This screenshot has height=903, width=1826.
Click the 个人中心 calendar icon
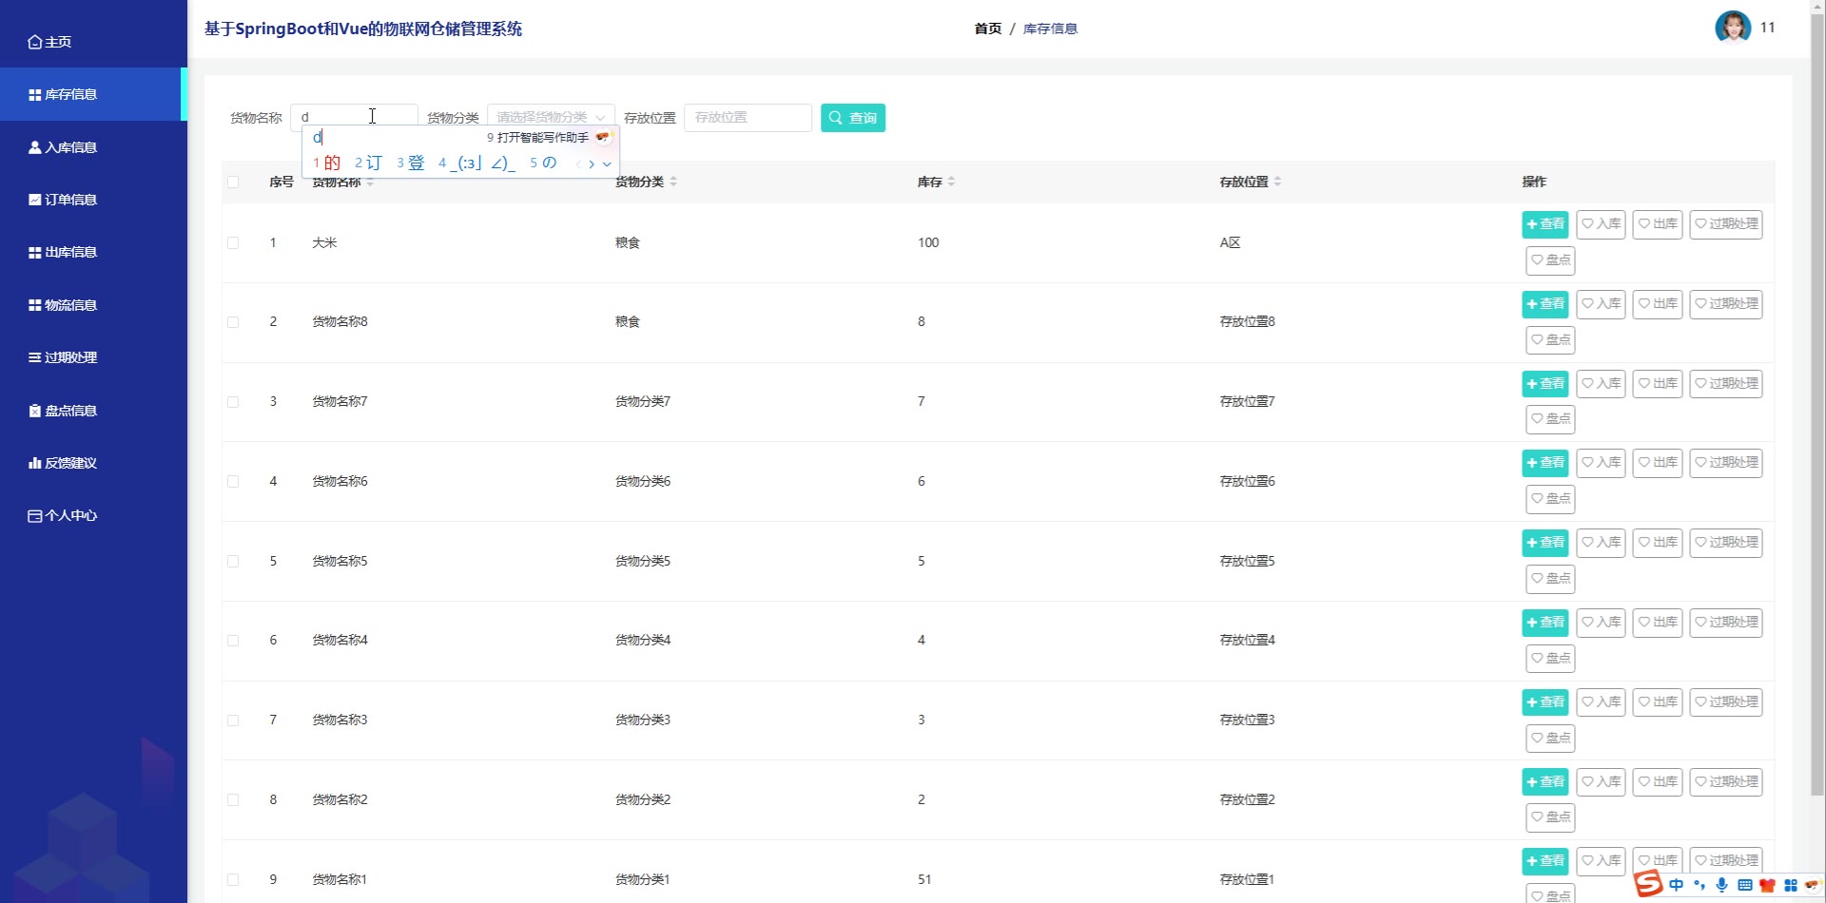[35, 516]
